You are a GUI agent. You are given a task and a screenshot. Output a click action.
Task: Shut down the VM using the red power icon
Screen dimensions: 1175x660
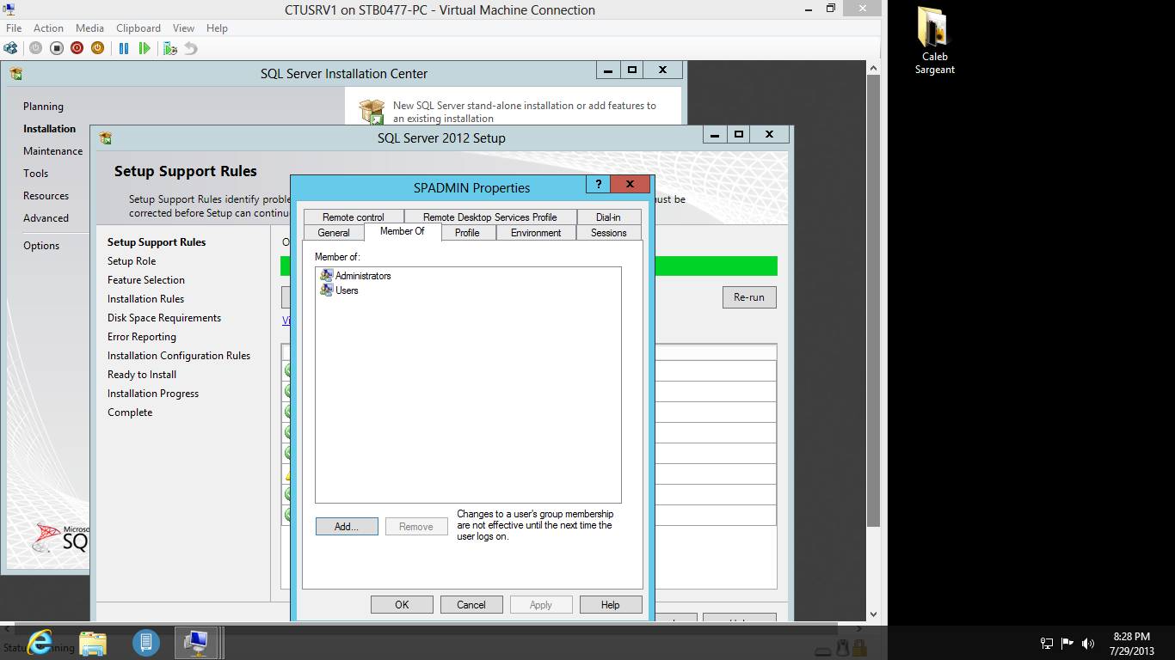(x=77, y=48)
